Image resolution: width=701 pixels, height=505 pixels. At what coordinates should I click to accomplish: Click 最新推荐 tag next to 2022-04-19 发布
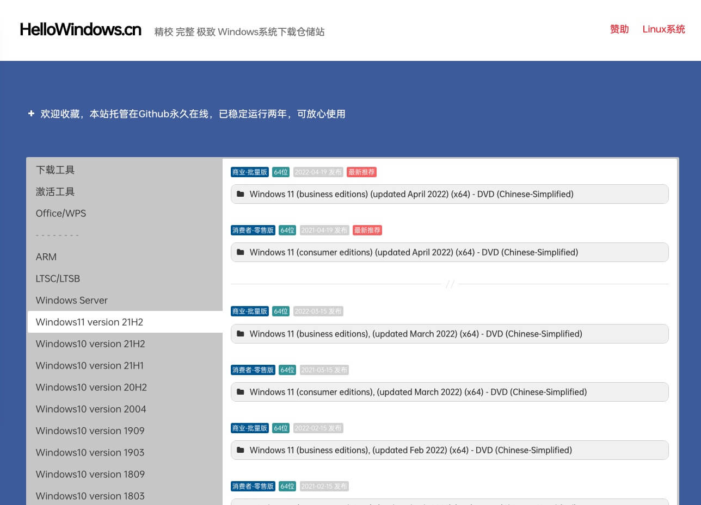[x=361, y=172]
